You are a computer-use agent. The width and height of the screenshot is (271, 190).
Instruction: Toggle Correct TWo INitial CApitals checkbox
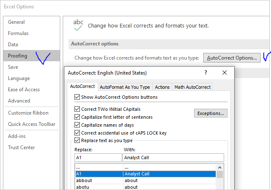click(77, 109)
